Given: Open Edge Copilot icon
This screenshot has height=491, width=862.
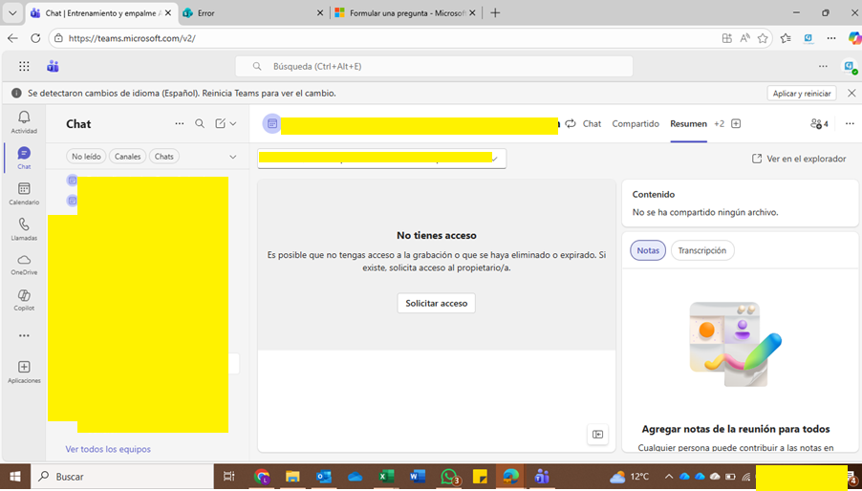Looking at the screenshot, I should [x=854, y=38].
